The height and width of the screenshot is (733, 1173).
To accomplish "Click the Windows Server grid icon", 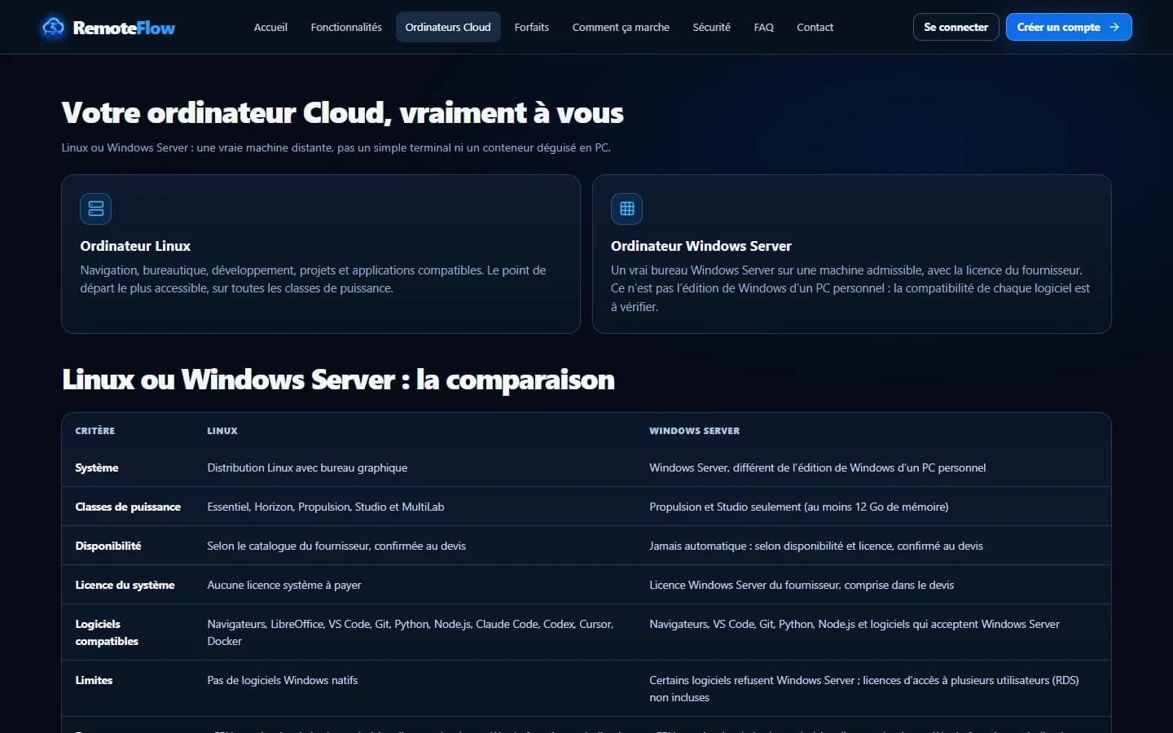I will tap(626, 208).
